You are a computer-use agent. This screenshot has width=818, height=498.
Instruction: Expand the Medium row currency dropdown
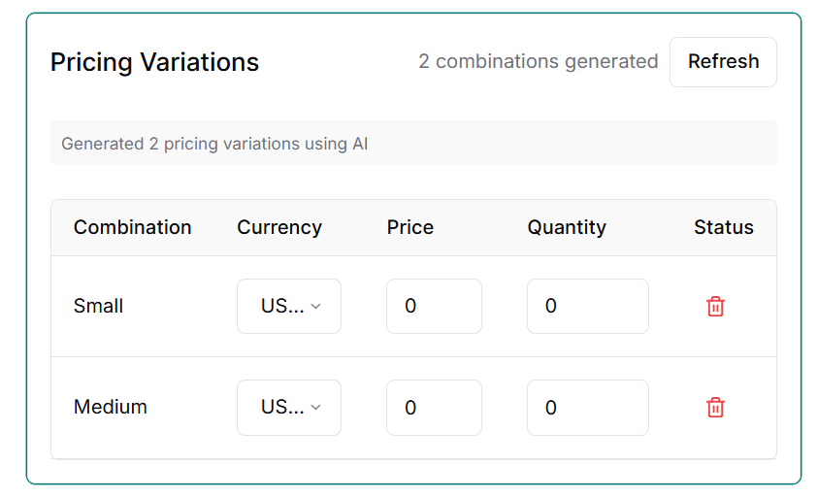click(288, 408)
